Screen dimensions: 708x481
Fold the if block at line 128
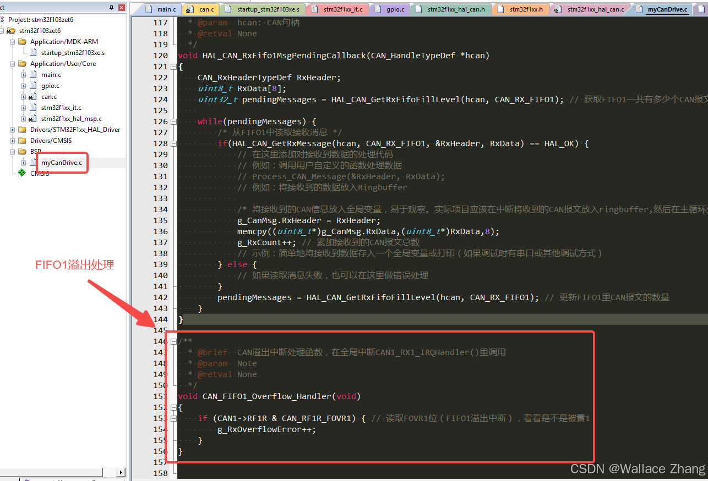(x=174, y=143)
